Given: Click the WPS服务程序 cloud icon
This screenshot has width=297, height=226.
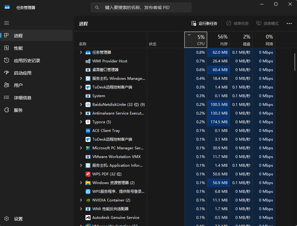Looking at the screenshot, I should point(88,192).
